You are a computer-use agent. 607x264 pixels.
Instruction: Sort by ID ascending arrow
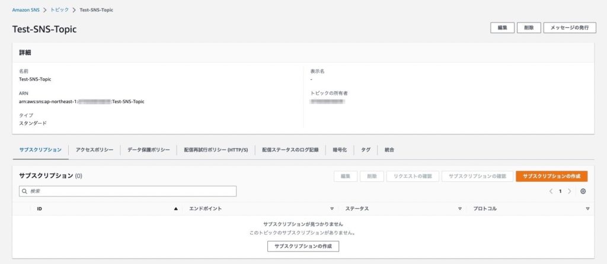click(x=175, y=209)
